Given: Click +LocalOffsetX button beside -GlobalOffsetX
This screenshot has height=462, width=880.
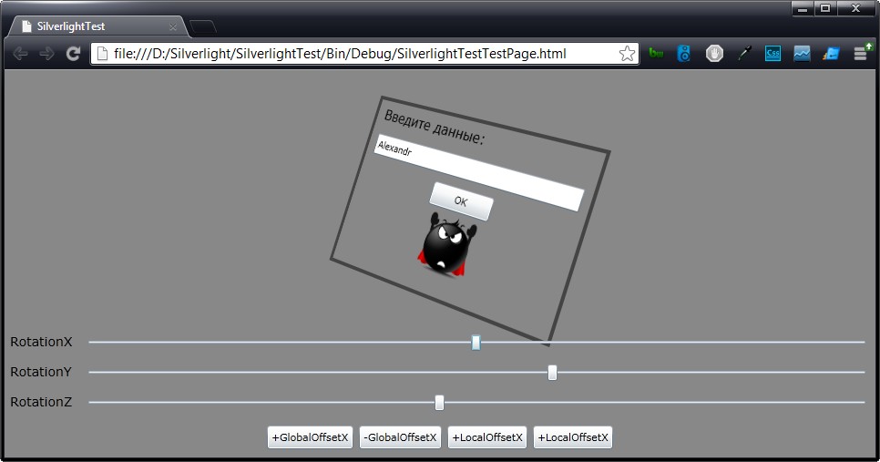Looking at the screenshot, I should click(487, 437).
